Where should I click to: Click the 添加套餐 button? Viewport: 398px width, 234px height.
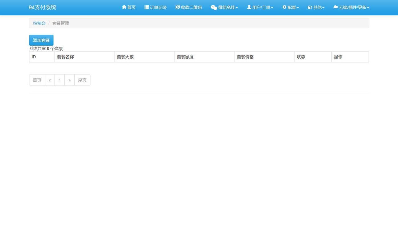[41, 40]
